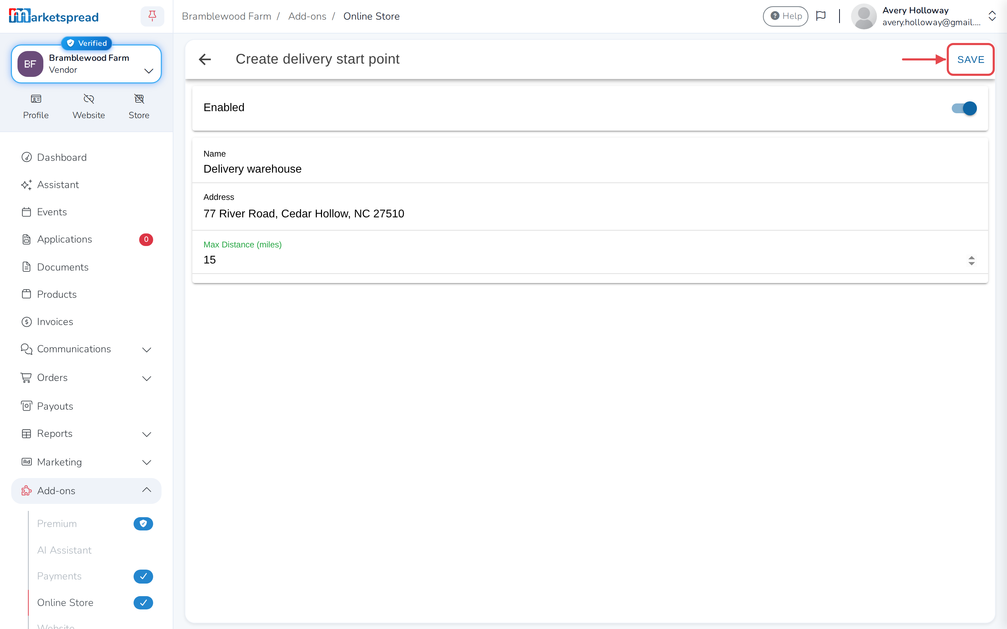Screen dimensions: 1007x629
Task: Click the pin sidebar icon
Action: [x=152, y=16]
